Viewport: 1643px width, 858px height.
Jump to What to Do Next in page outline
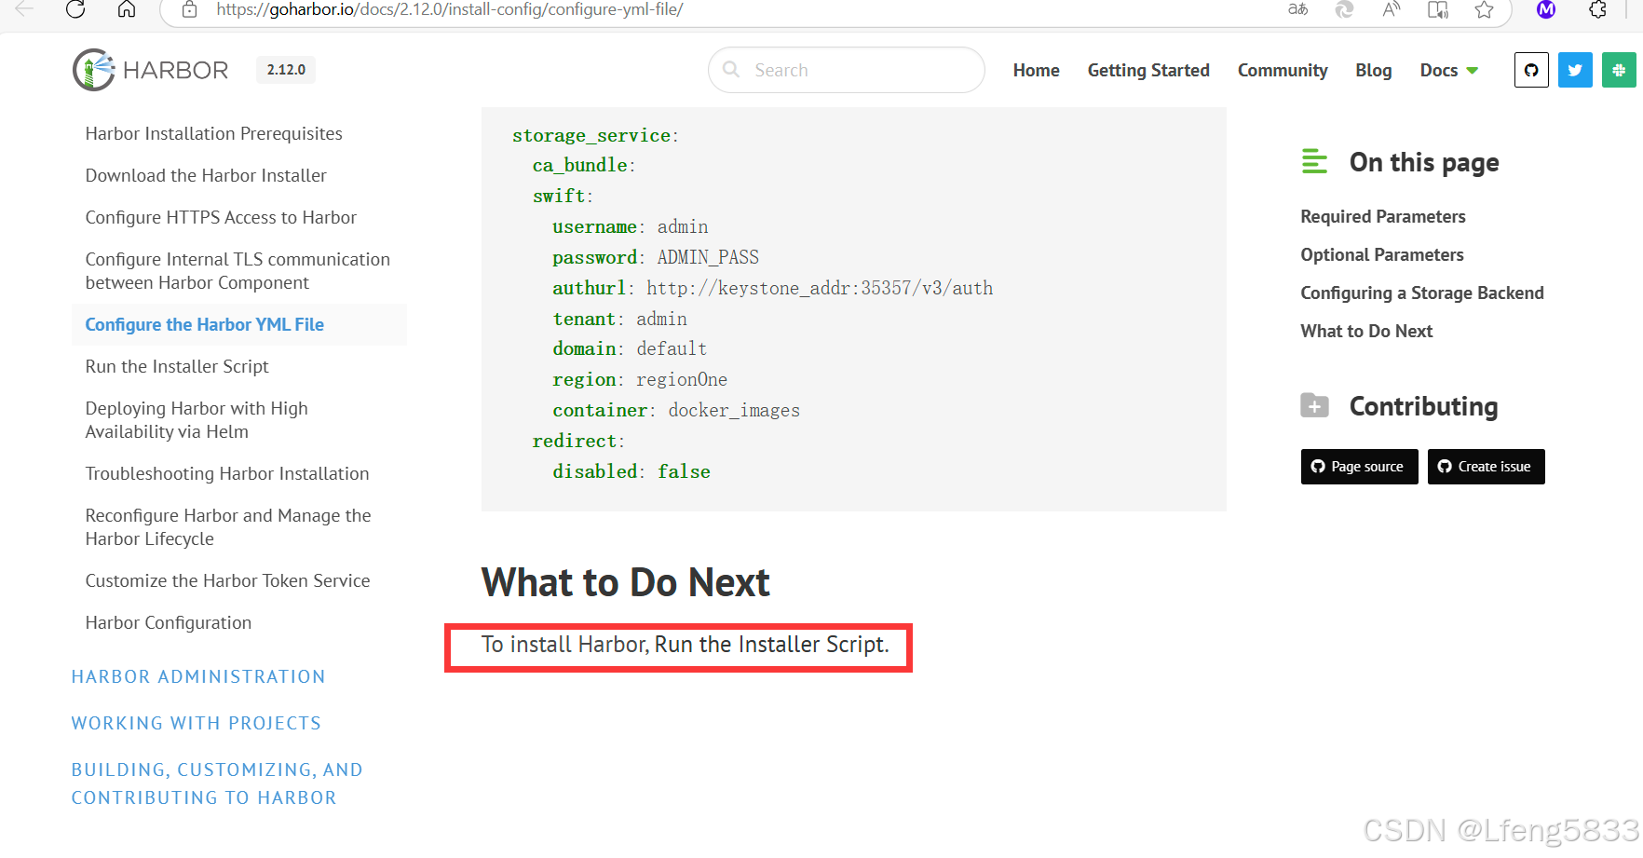[x=1366, y=331]
